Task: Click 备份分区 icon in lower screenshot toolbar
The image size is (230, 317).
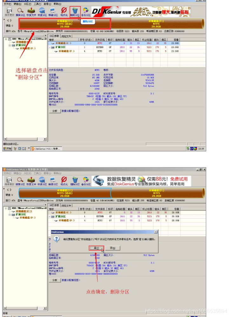Action: click(86, 180)
